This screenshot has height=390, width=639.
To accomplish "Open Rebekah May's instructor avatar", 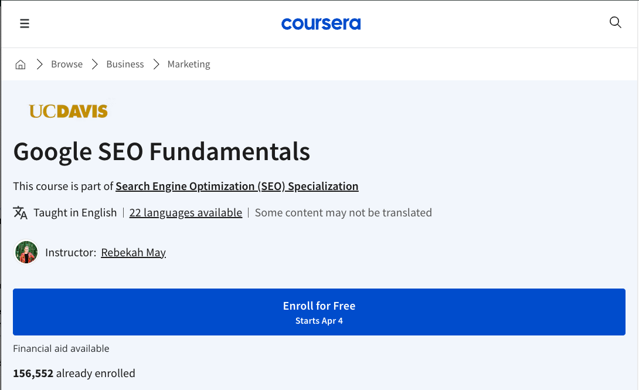I will (x=26, y=252).
